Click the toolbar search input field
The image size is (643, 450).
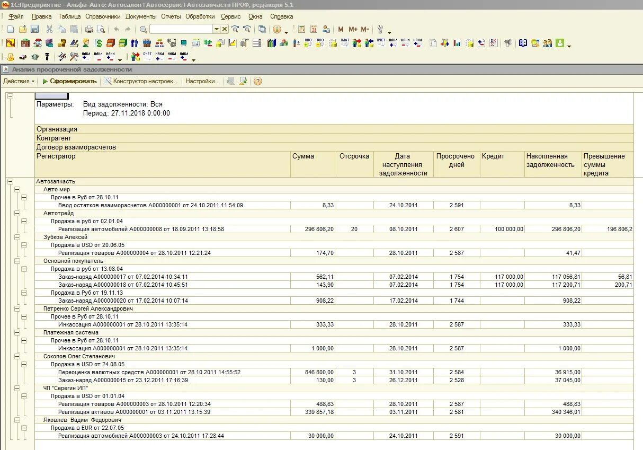(x=182, y=29)
